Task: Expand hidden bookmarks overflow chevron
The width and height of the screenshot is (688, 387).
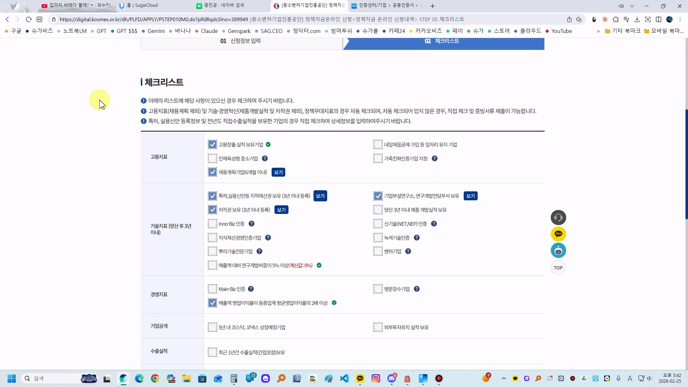Action: click(598, 31)
